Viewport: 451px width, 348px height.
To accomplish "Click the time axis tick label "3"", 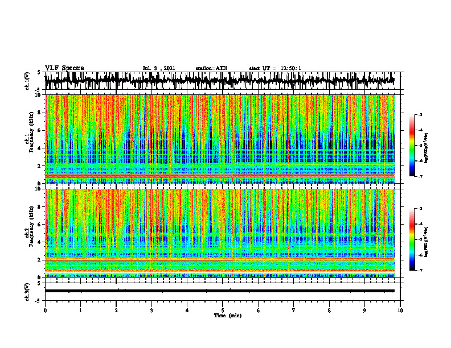I will pyautogui.click(x=151, y=310).
